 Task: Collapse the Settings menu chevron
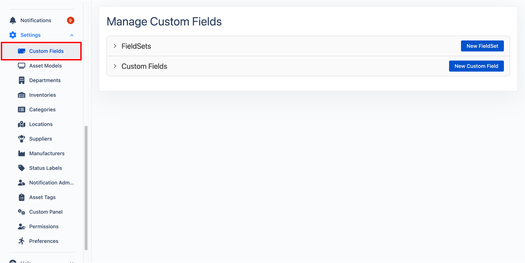72,35
